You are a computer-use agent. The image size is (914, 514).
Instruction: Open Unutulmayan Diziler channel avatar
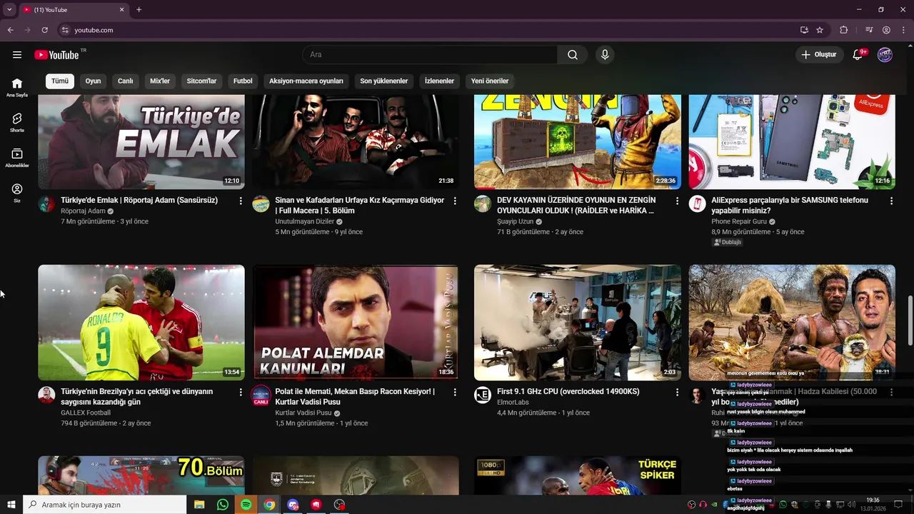pos(261,203)
